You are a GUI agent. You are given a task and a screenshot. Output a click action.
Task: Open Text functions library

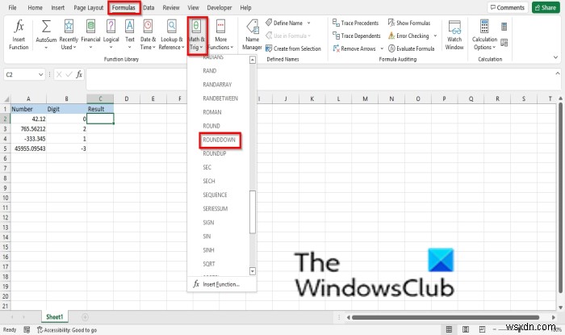(130, 35)
